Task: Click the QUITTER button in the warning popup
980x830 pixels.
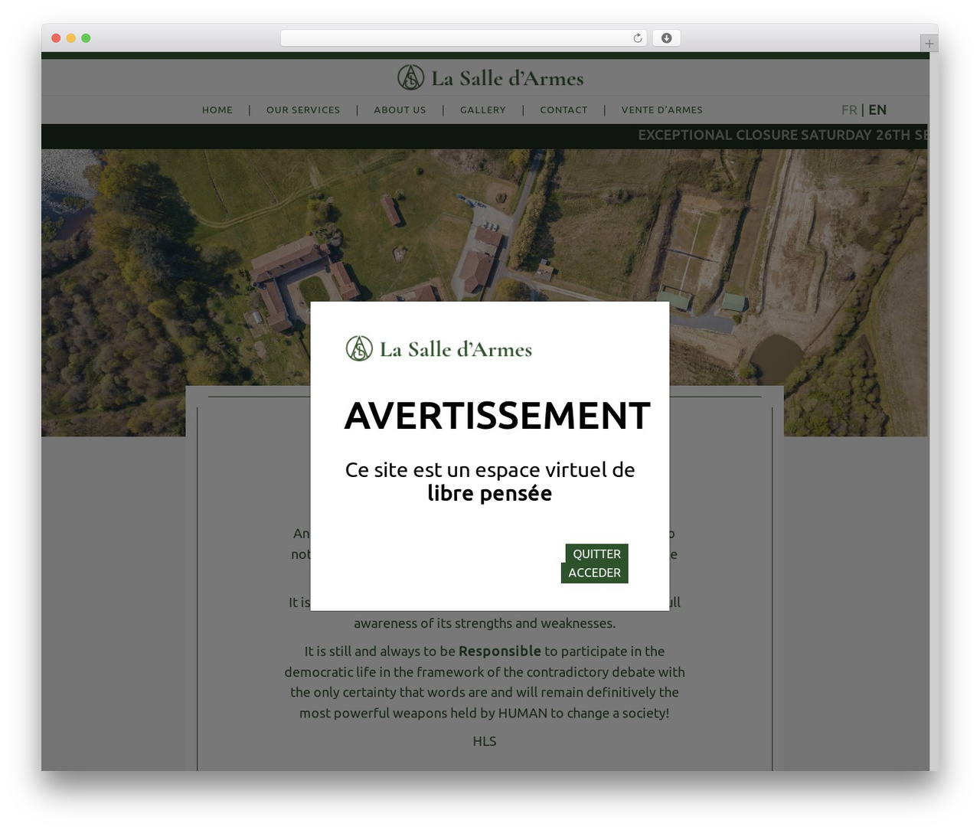Action: [x=596, y=554]
